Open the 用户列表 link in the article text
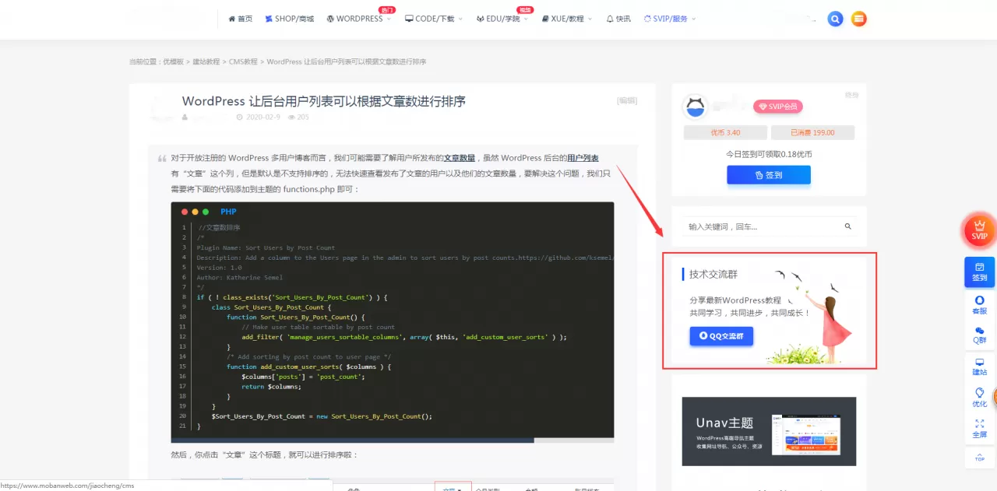The width and height of the screenshot is (997, 491). [583, 158]
